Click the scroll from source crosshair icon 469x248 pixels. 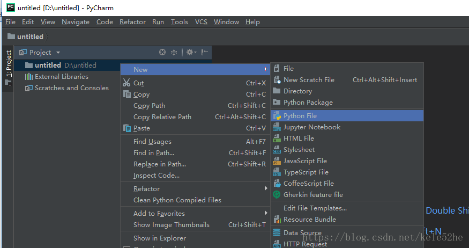click(x=162, y=53)
